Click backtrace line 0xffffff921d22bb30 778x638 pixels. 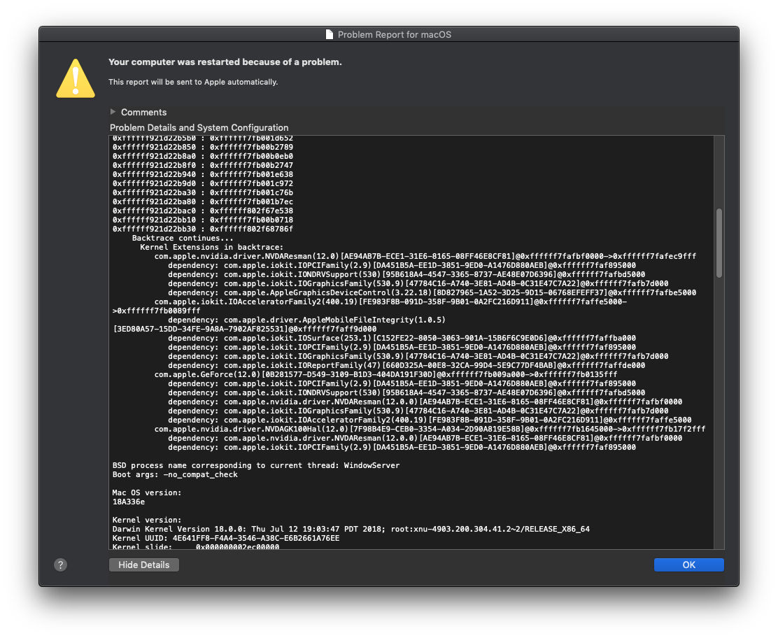pyautogui.click(x=203, y=229)
